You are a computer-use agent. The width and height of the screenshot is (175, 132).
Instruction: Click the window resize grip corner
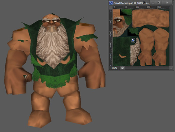171,68
